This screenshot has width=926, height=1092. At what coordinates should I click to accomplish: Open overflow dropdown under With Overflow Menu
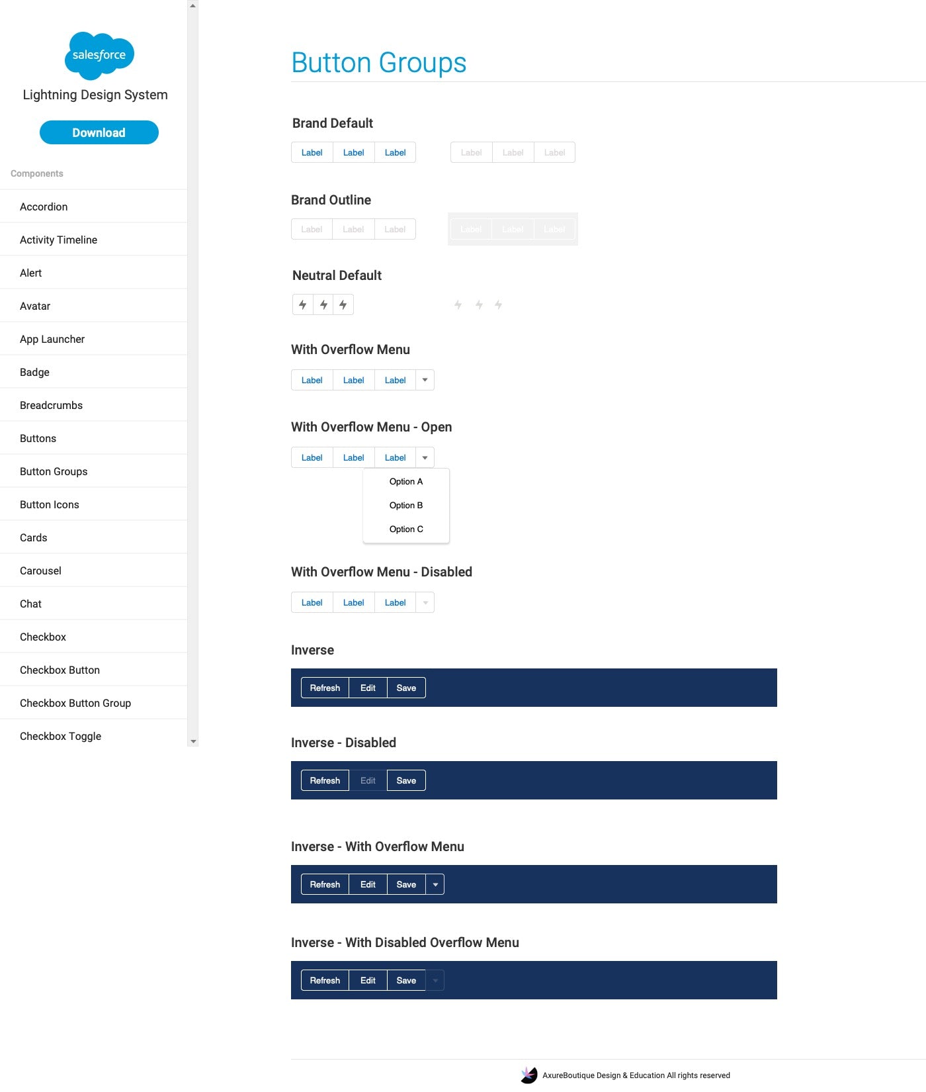point(425,381)
